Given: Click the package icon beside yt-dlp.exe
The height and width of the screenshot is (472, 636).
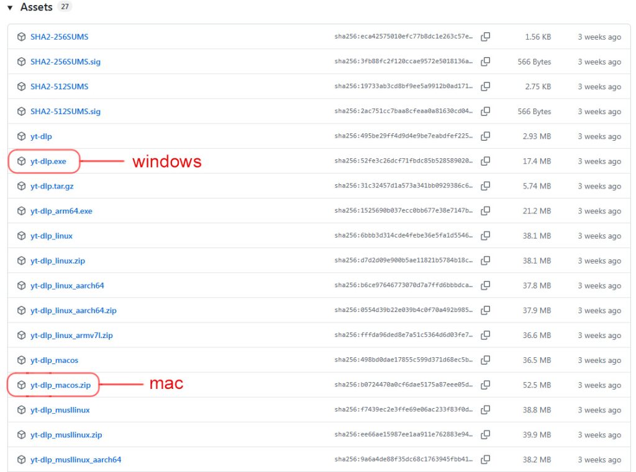Looking at the screenshot, I should point(22,161).
